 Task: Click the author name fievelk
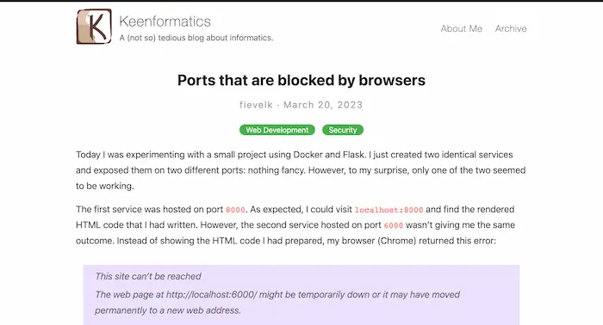pyautogui.click(x=256, y=105)
